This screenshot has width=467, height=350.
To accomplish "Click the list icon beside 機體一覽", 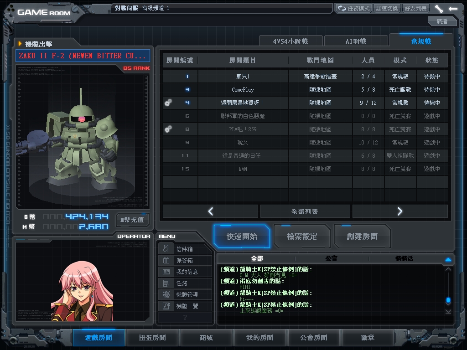I will tap(166, 306).
